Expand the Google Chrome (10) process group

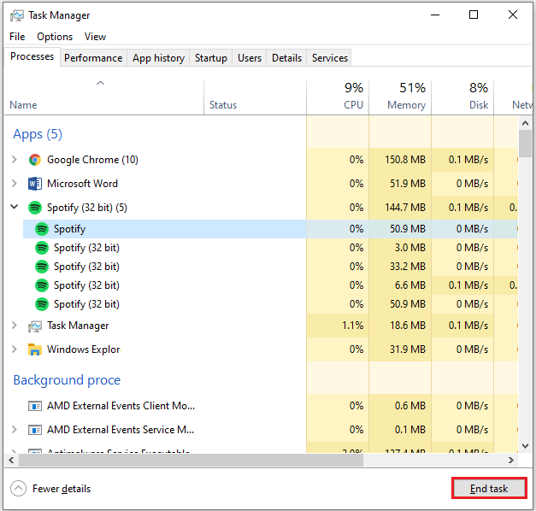(x=14, y=159)
